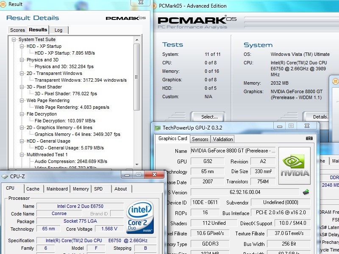The width and height of the screenshot is (339, 254).
Task: Click 'Physics and 3D: 352.284 fps' result
Action: click(64, 66)
